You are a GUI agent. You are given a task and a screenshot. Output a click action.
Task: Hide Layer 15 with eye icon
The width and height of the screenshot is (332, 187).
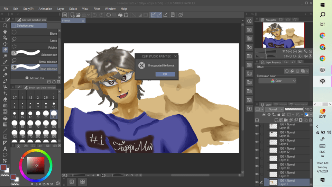tap(257, 126)
